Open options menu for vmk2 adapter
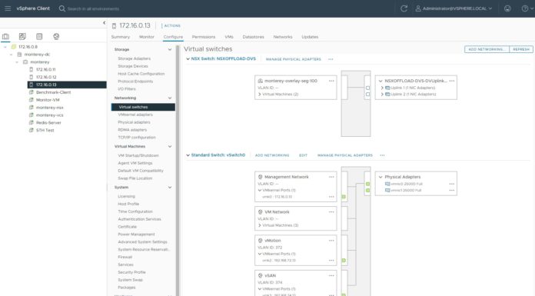535x296 pixels. 331,260
